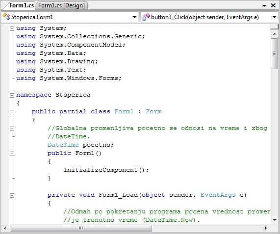
Task: Collapse the Form1 class outline
Action: 12,112
